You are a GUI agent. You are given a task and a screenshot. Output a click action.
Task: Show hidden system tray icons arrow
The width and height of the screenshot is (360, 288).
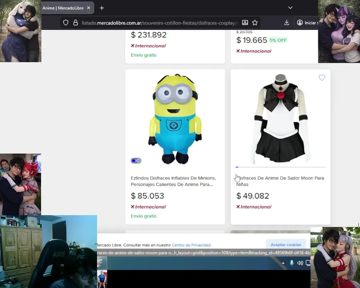click(283, 263)
